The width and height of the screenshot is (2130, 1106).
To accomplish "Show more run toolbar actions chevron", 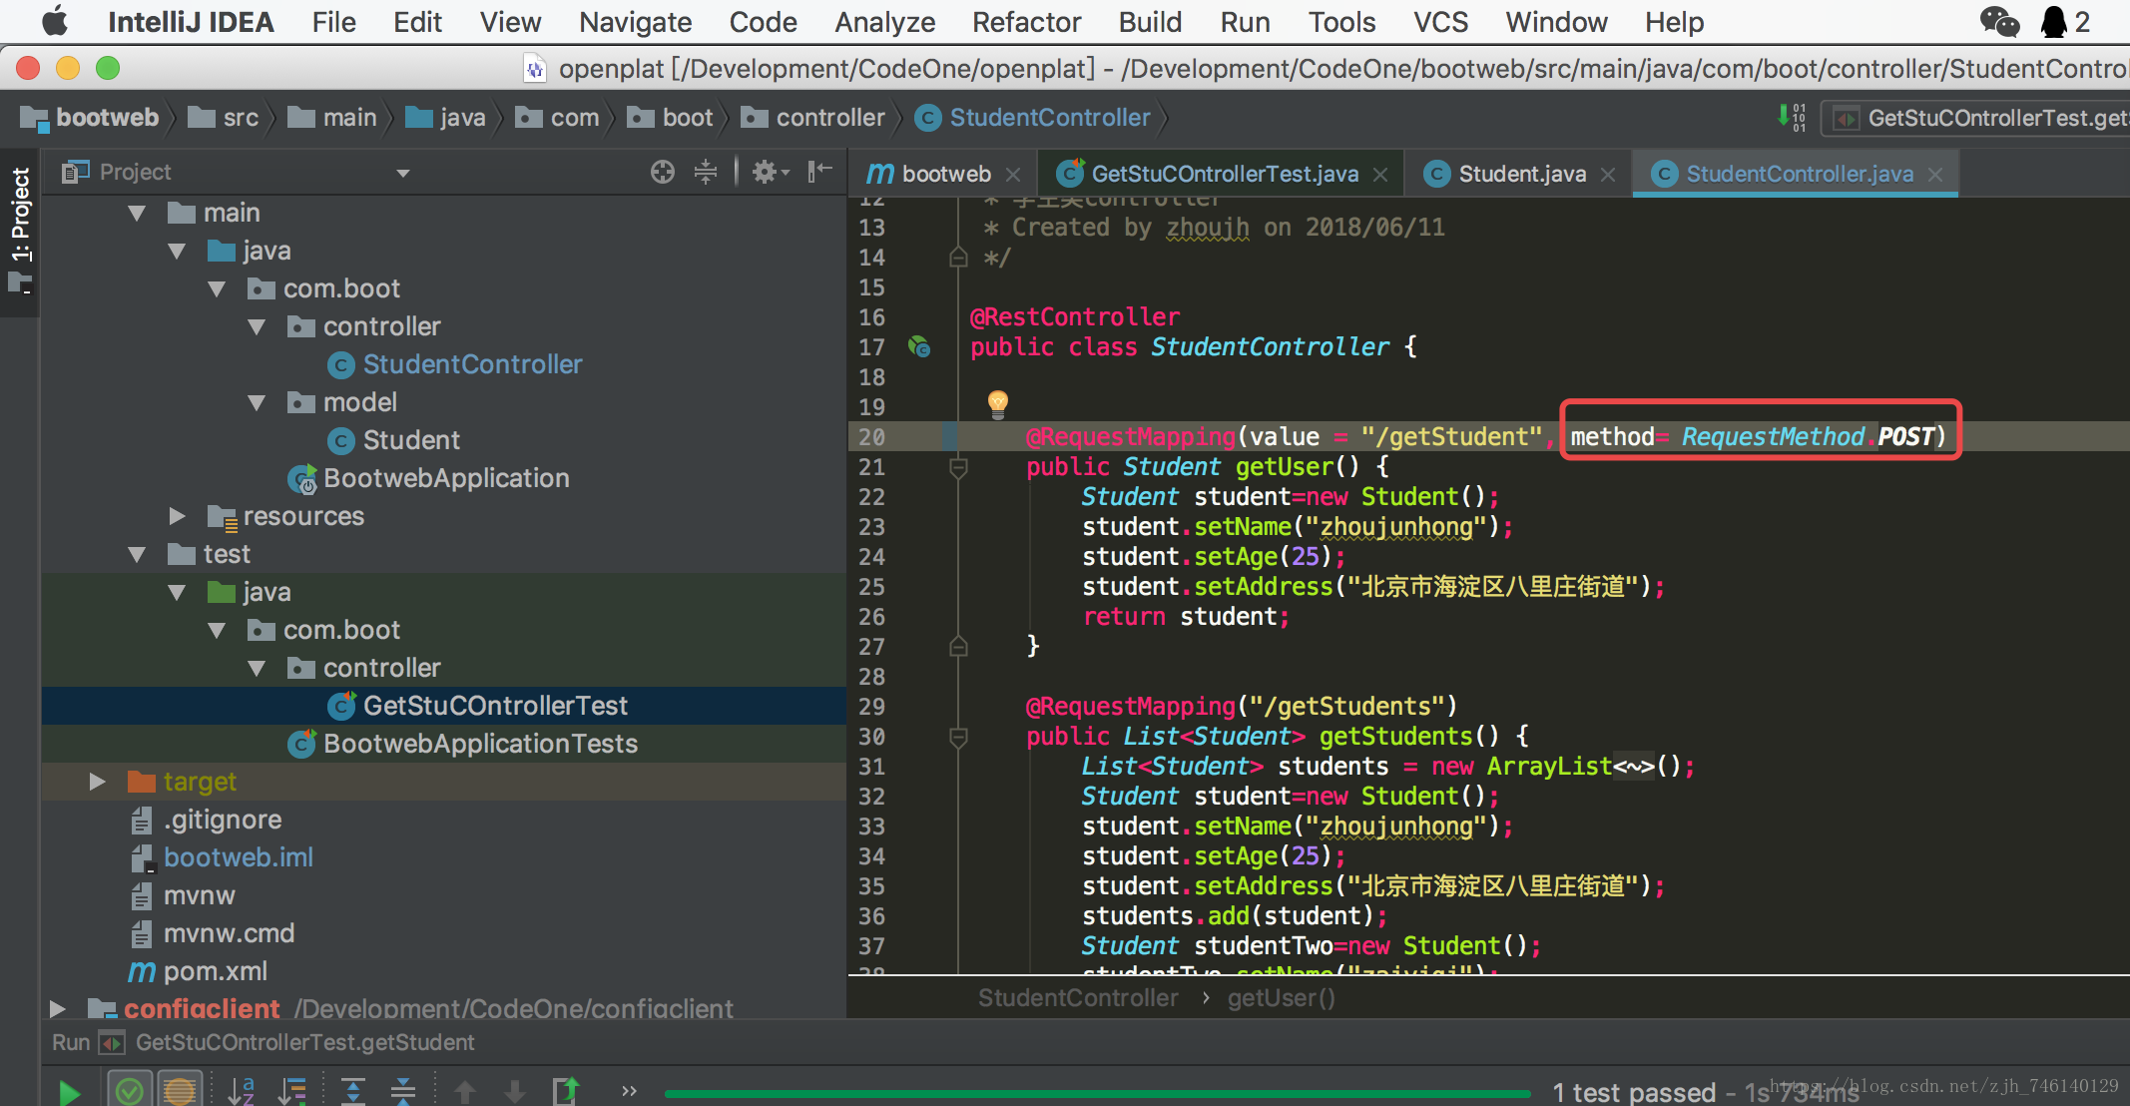I will point(629,1090).
